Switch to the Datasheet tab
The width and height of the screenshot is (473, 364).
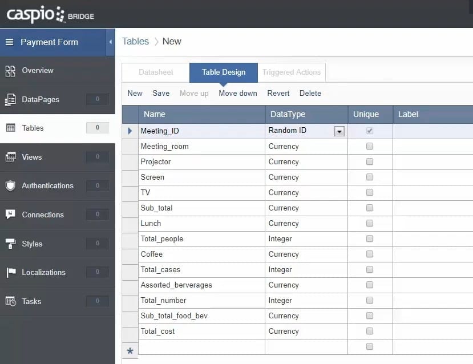[156, 72]
